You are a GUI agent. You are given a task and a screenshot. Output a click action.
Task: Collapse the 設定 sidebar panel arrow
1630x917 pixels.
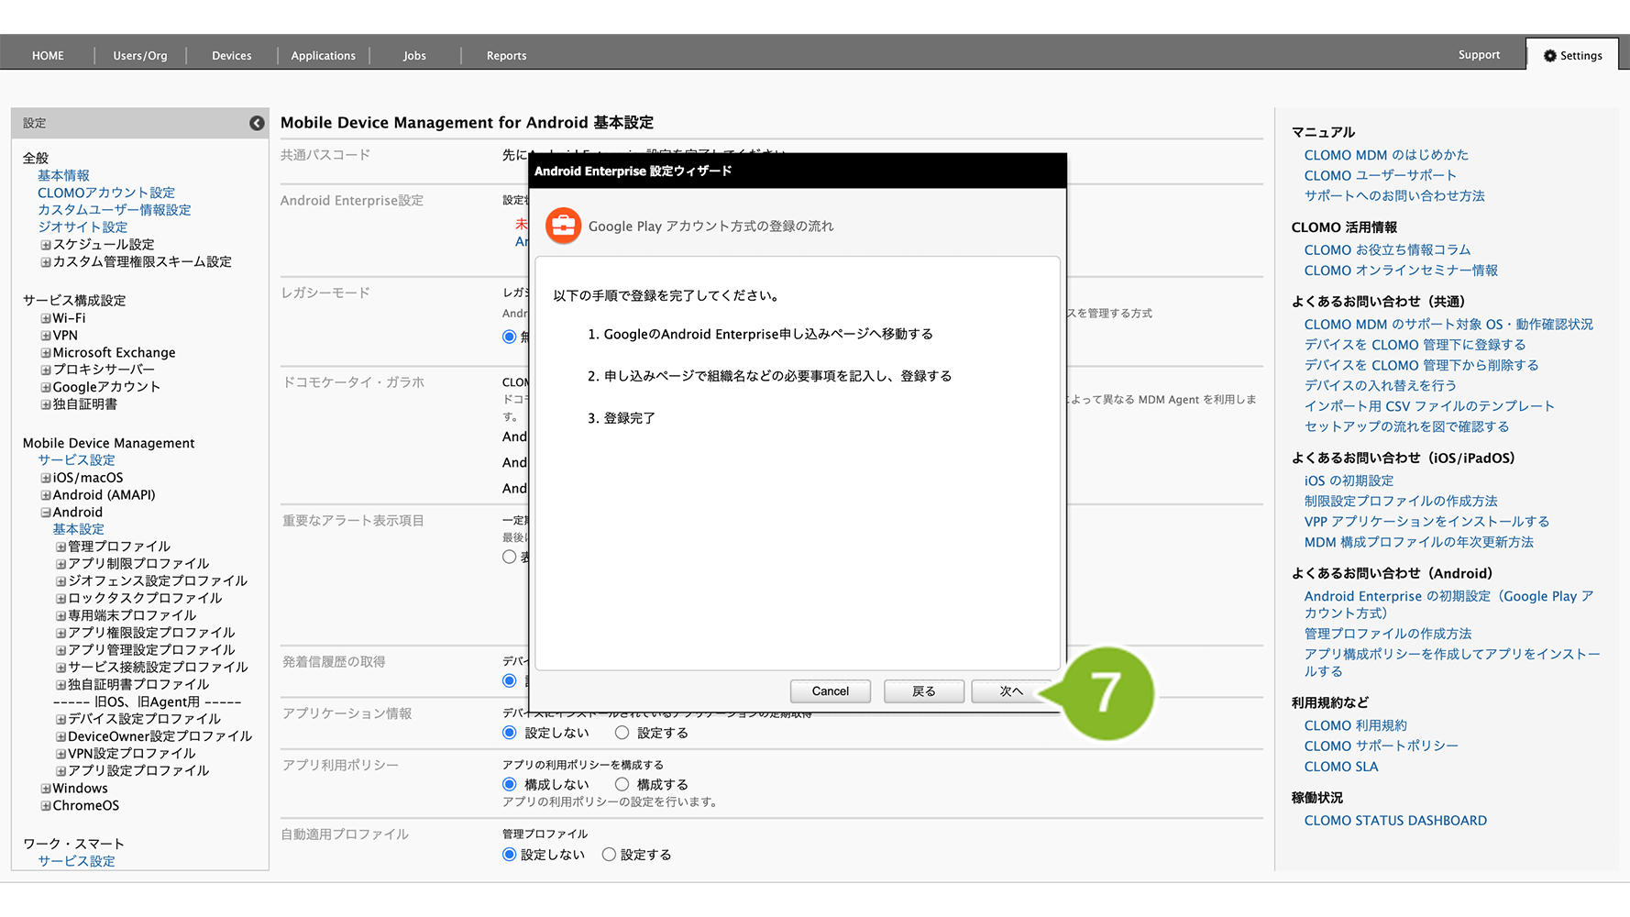(x=257, y=123)
